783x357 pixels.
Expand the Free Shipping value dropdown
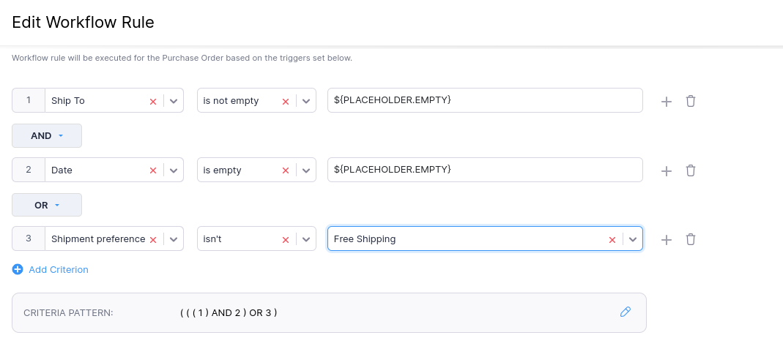point(633,239)
